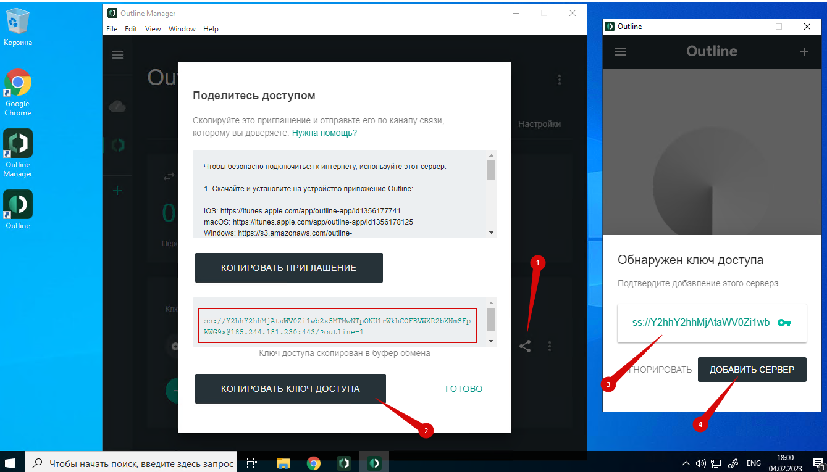Open the Window menu in Outline Manager
Image resolution: width=827 pixels, height=472 pixels.
tap(182, 29)
